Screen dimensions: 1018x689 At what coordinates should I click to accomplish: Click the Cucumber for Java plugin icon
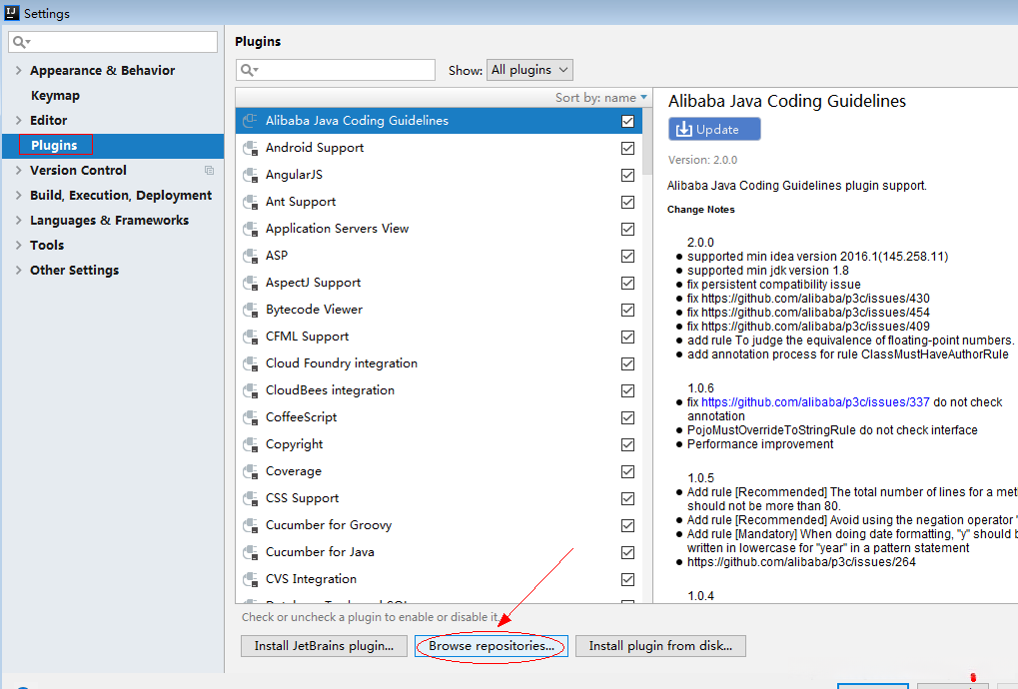pos(250,552)
